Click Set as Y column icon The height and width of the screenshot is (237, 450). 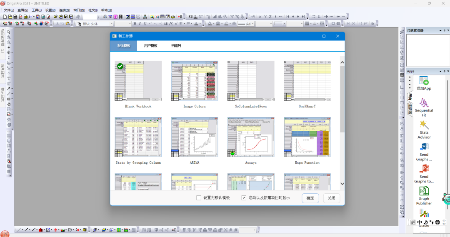pyautogui.click(x=265, y=17)
